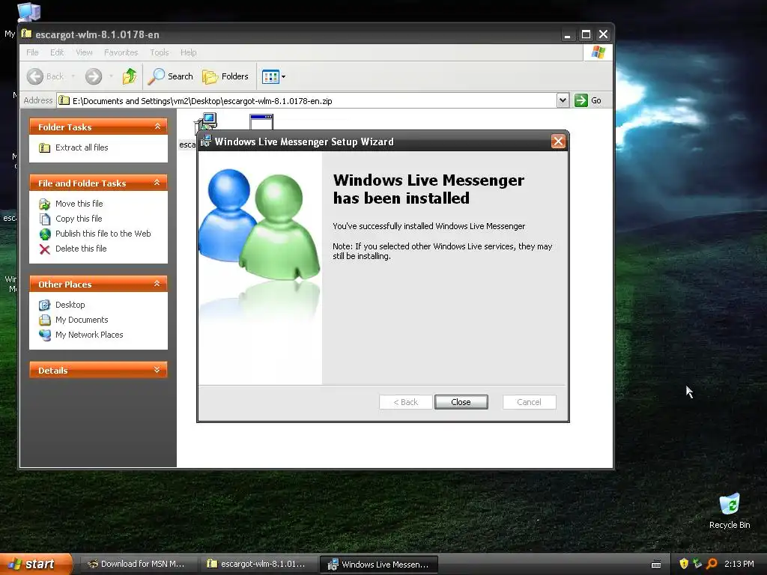Click the Up folder icon in Explorer toolbar

[x=129, y=76]
